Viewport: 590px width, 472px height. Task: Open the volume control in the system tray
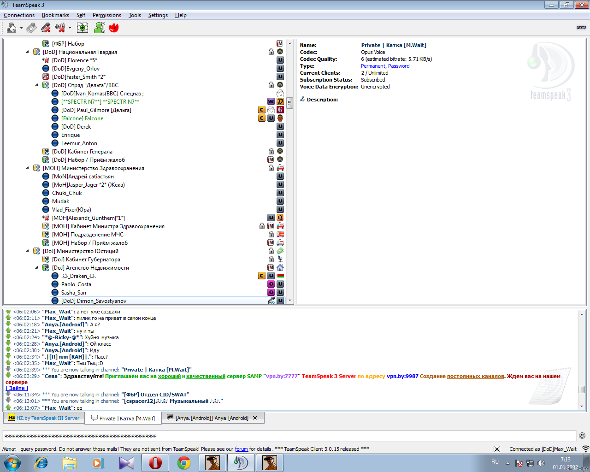click(541, 463)
